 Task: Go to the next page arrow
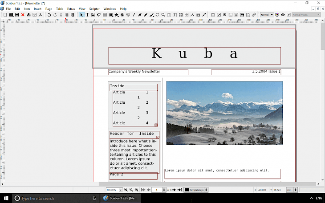(x=174, y=190)
